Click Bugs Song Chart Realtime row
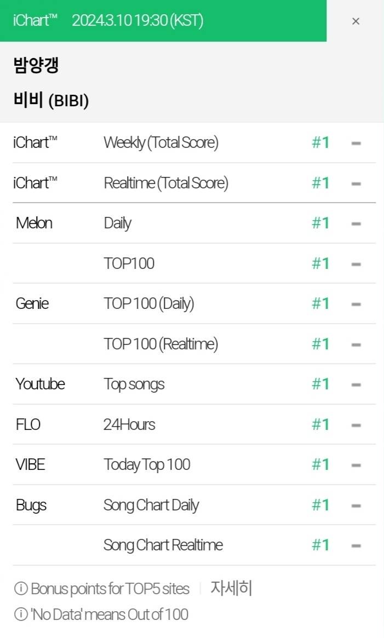Screen dimensions: 384x638 (x=194, y=545)
